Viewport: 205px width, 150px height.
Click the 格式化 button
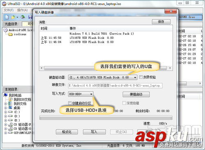click(67, 132)
